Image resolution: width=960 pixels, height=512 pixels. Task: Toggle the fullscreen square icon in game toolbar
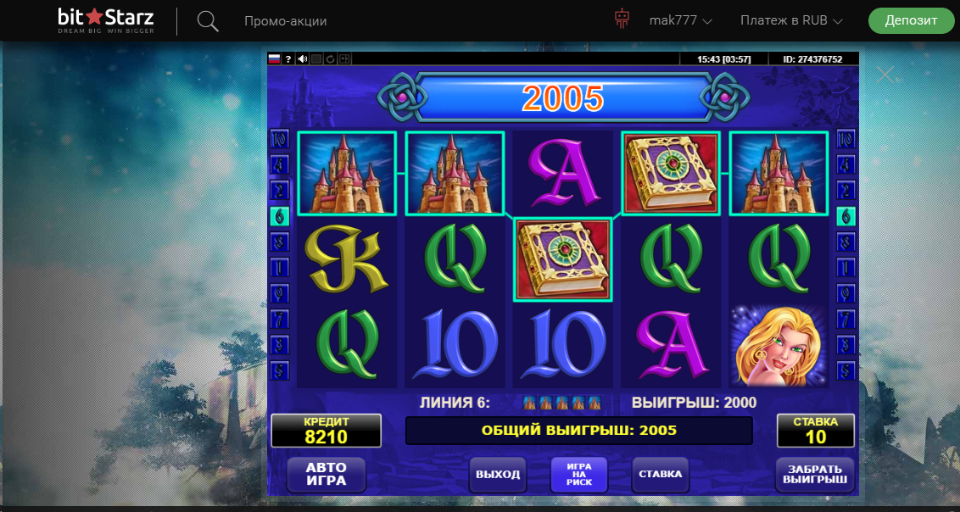316,58
